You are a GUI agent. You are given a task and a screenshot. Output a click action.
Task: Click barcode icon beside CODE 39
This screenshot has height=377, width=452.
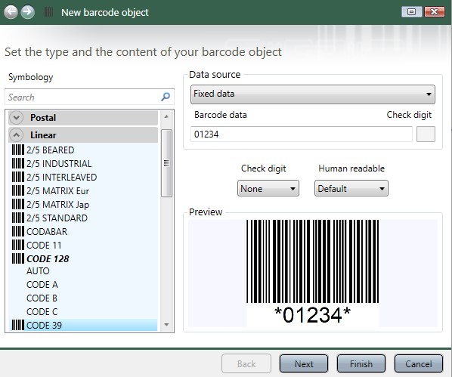[18, 325]
